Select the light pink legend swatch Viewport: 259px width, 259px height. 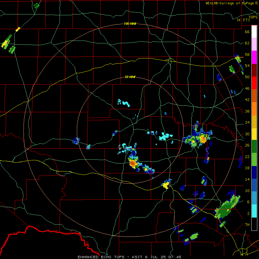(254, 44)
